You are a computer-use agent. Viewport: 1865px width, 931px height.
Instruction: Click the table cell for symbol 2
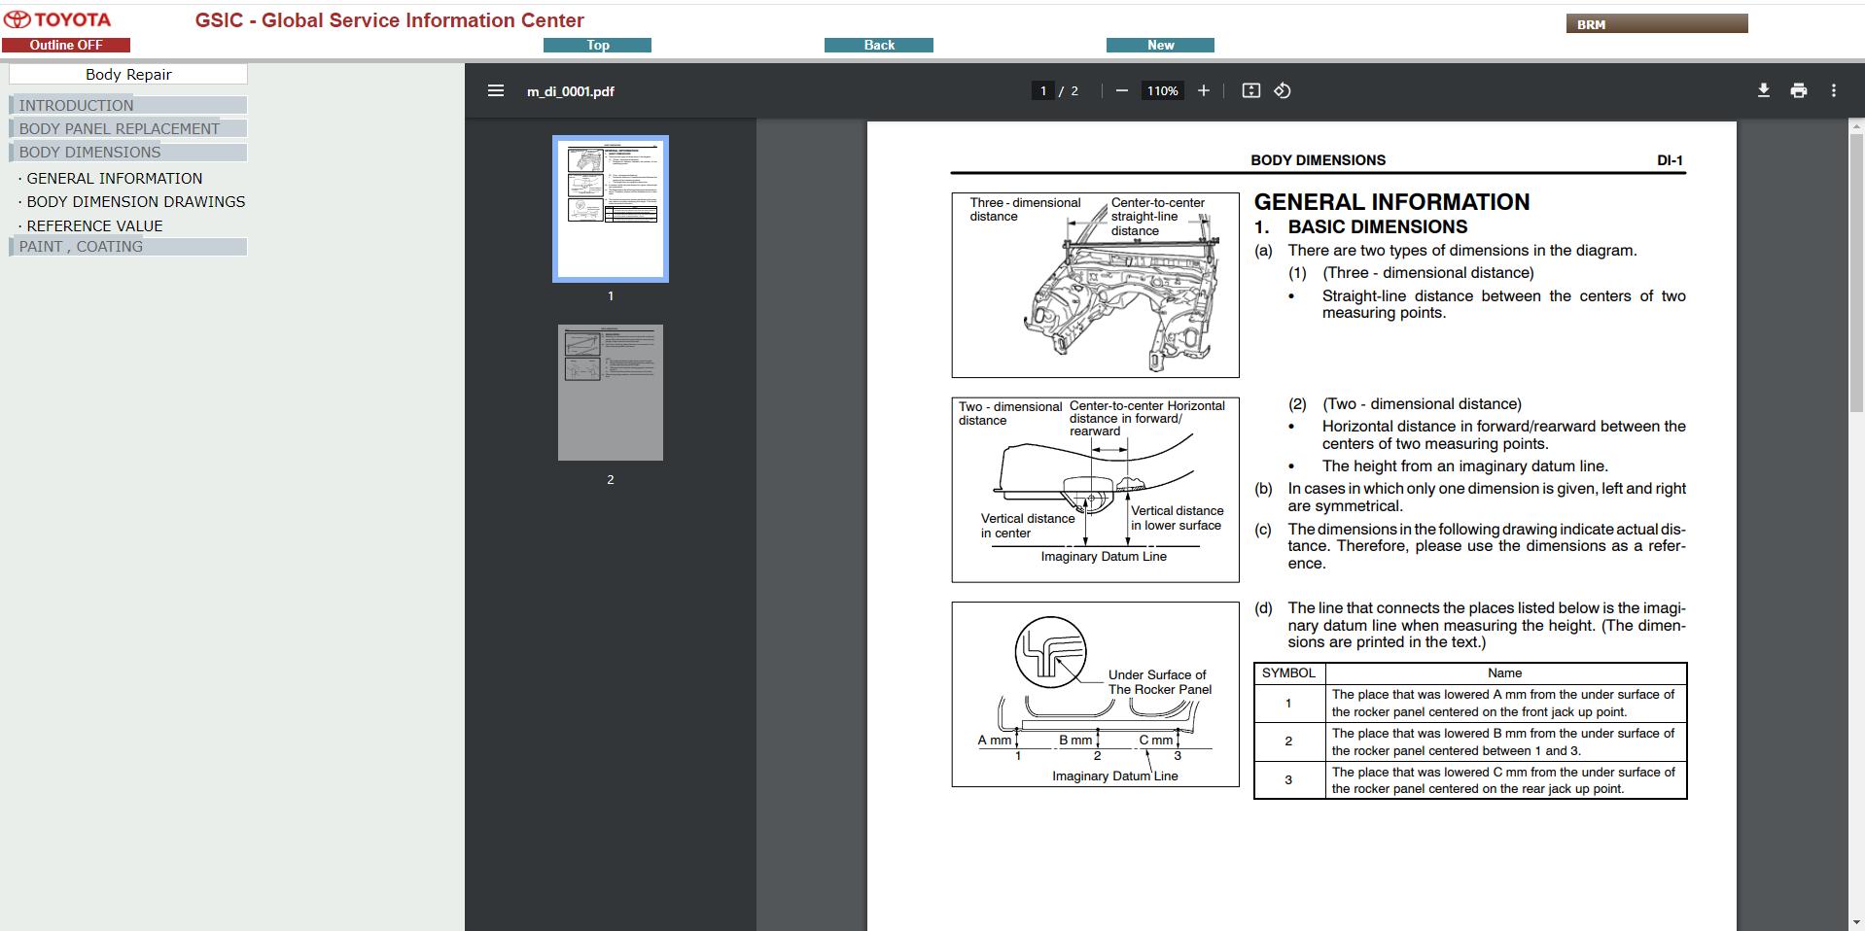tap(1288, 741)
